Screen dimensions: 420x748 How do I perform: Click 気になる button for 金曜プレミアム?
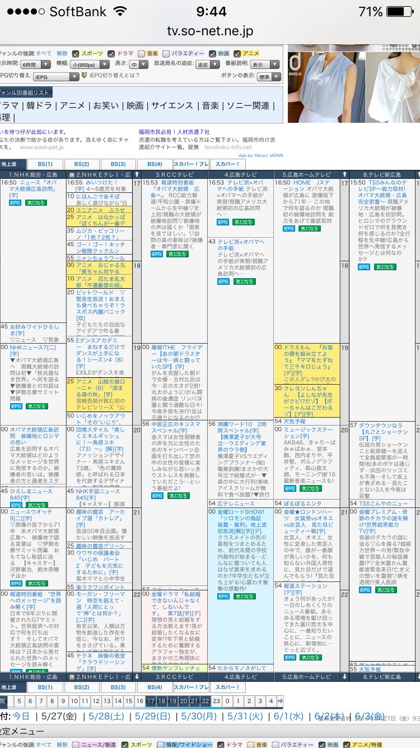(x=386, y=590)
